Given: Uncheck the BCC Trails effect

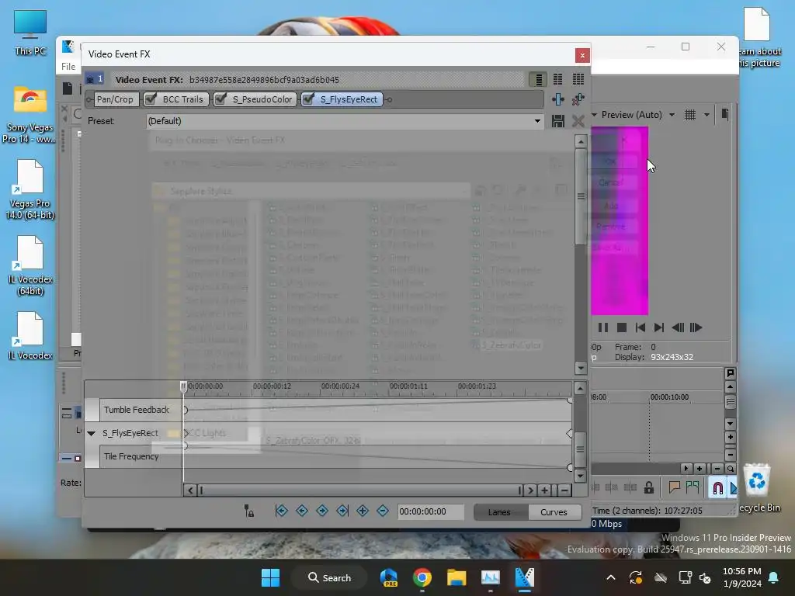Looking at the screenshot, I should pyautogui.click(x=151, y=99).
